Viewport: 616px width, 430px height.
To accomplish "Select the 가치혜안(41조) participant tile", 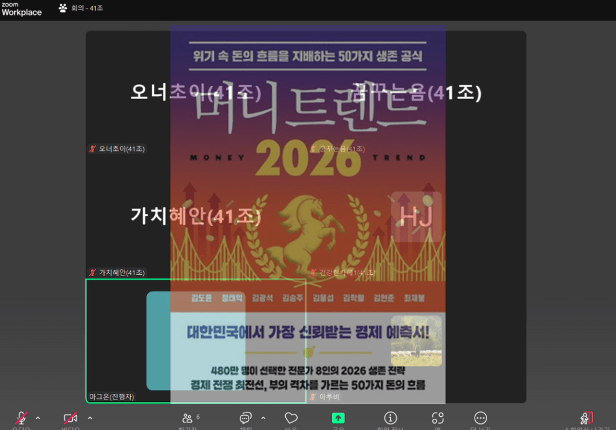I will (x=196, y=216).
